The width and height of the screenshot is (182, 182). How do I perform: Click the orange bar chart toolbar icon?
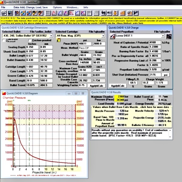pos(122,13)
